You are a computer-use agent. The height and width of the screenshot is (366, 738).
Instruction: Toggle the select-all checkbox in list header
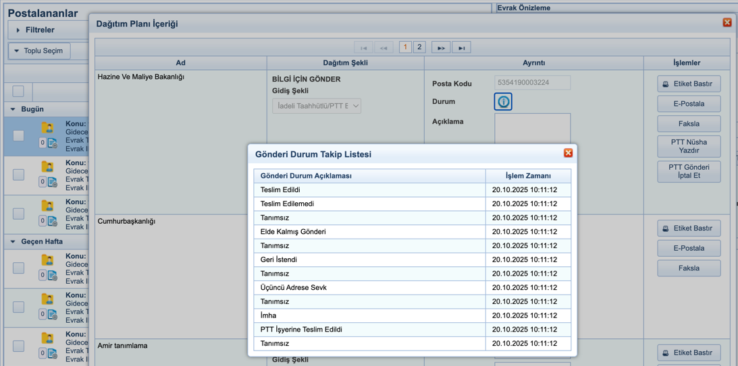18,91
